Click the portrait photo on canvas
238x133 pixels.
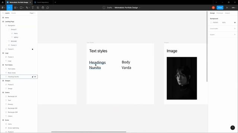(x=182, y=78)
